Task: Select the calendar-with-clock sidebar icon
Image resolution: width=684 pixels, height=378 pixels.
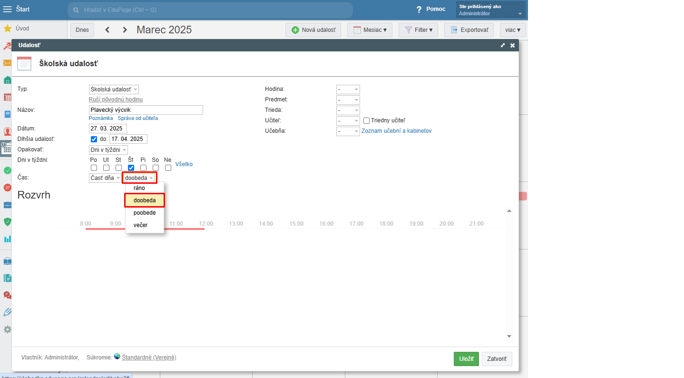Action: [6, 148]
